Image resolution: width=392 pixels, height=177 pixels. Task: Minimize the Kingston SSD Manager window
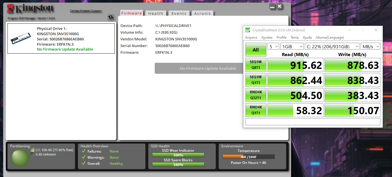click(272, 6)
